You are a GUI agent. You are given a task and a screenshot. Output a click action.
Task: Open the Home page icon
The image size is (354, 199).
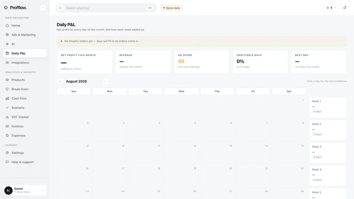pos(7,26)
